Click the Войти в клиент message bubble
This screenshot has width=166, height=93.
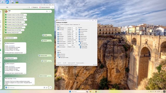coord(45,76)
